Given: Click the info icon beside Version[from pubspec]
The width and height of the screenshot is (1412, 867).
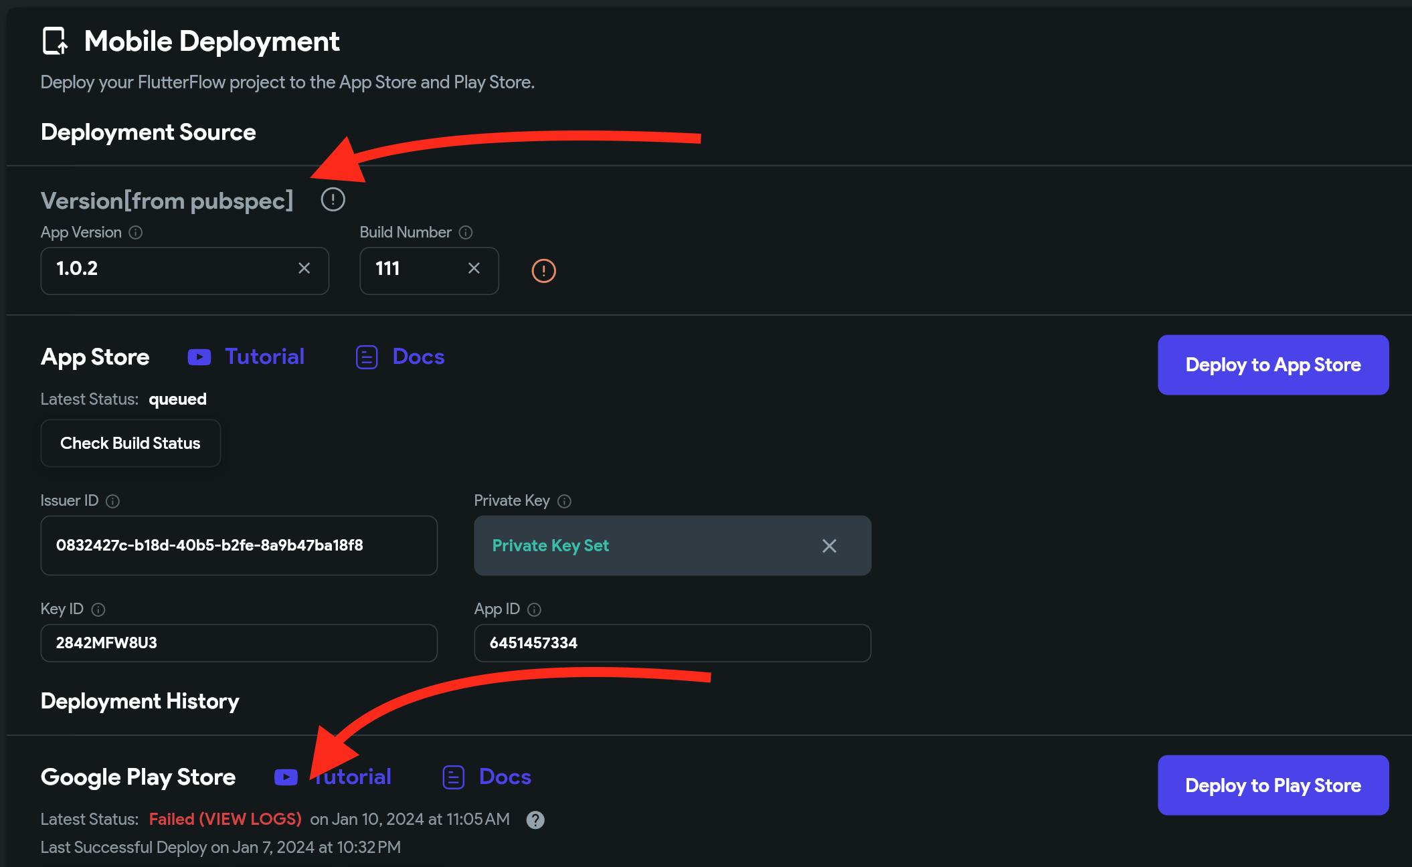Looking at the screenshot, I should 333,199.
